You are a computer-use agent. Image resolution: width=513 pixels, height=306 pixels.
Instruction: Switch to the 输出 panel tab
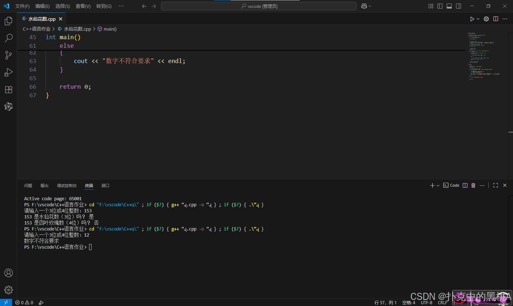[45, 186]
